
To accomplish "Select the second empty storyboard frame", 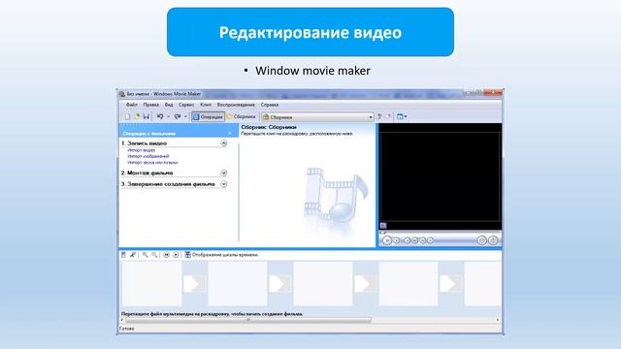I will [237, 284].
